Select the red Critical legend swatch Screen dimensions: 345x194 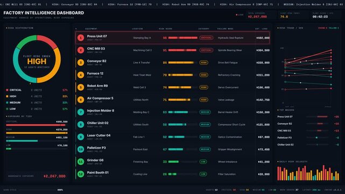tap(7, 90)
